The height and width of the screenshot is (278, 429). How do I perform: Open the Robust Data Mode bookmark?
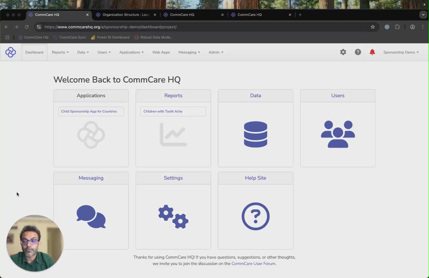pos(154,37)
